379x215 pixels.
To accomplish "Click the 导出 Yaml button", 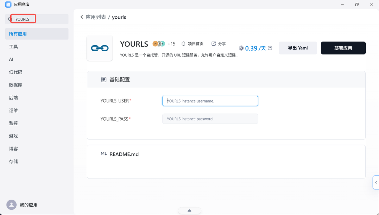I will 298,48.
